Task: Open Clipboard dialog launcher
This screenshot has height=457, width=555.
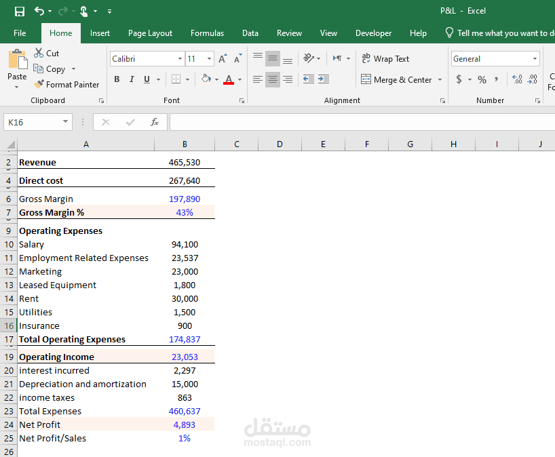Action: [x=101, y=101]
